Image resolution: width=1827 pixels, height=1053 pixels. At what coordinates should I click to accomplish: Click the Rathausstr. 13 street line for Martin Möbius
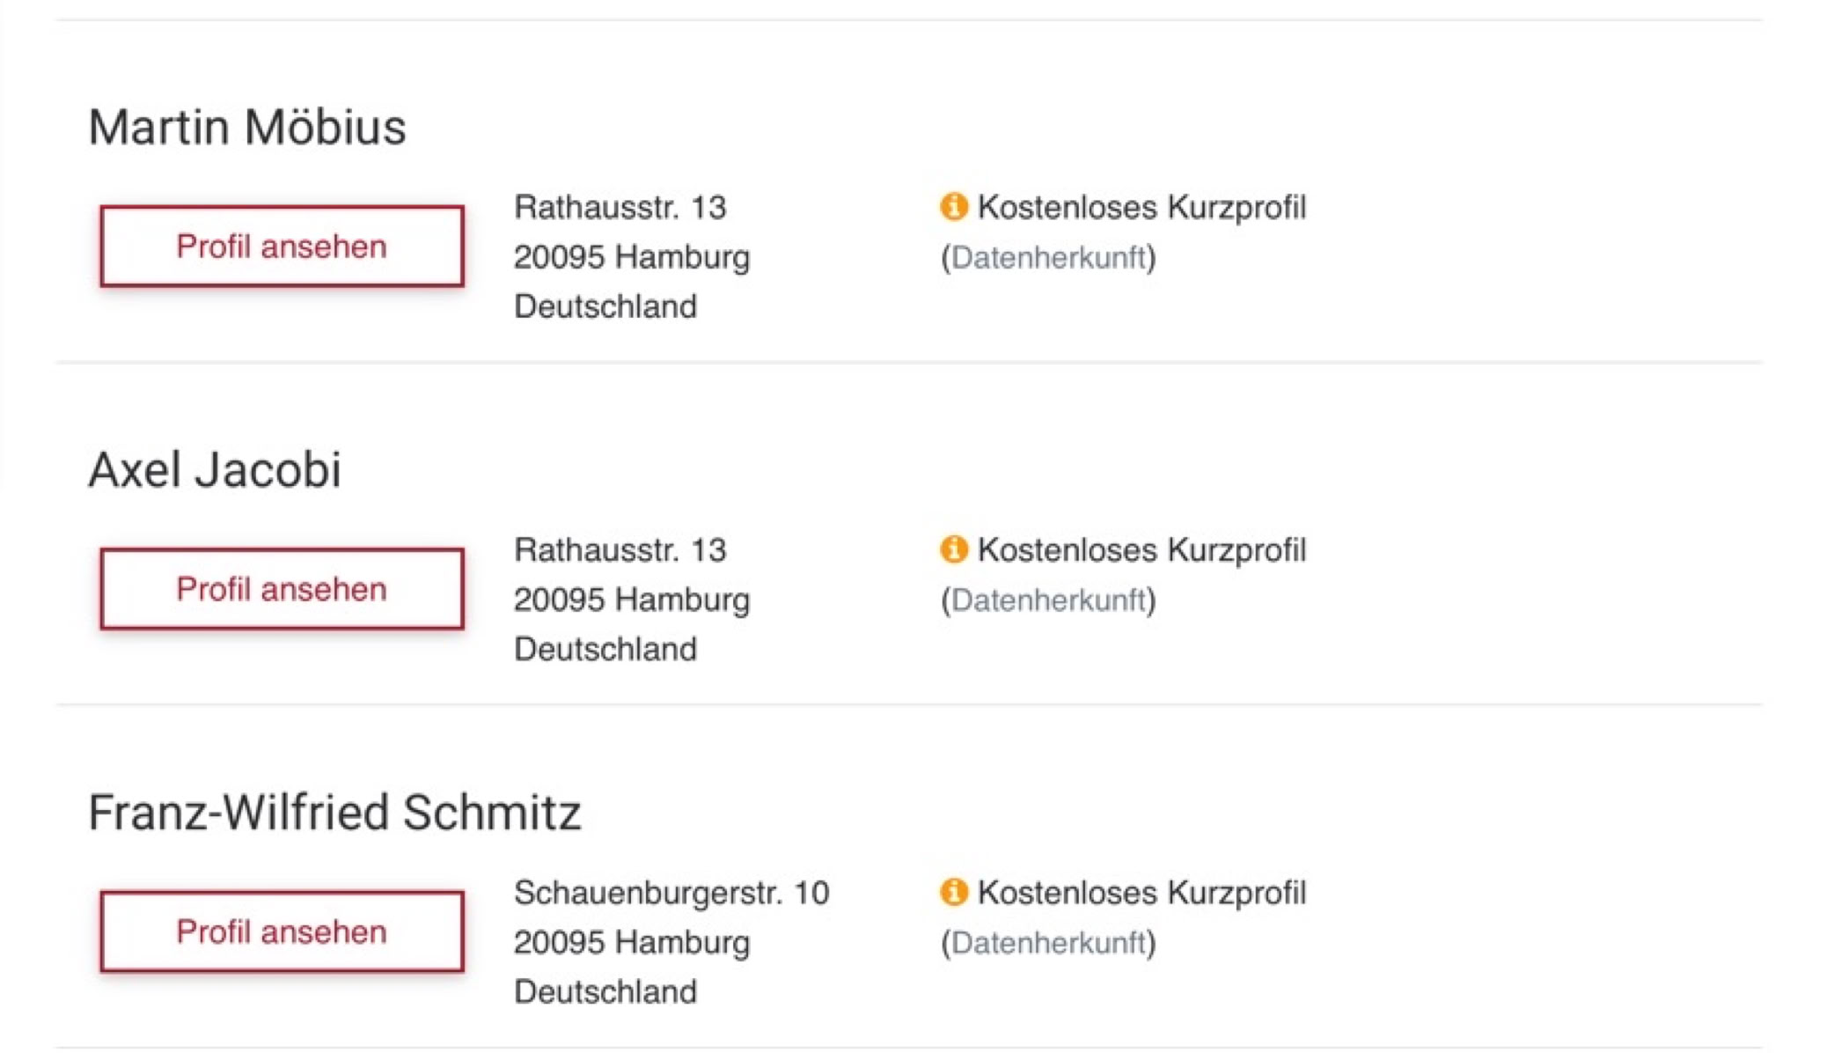[x=620, y=208]
